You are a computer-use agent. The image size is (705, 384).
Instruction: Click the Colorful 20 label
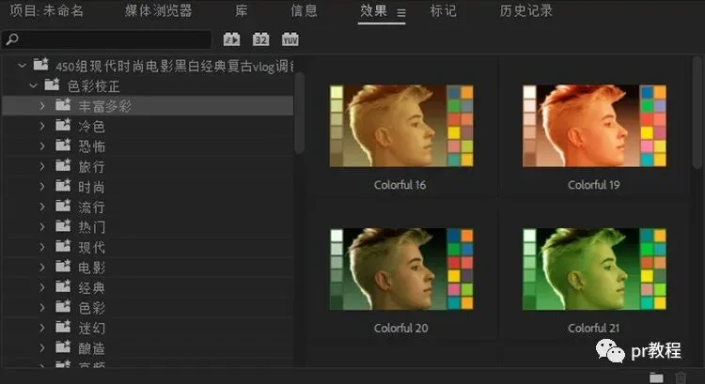[400, 329]
